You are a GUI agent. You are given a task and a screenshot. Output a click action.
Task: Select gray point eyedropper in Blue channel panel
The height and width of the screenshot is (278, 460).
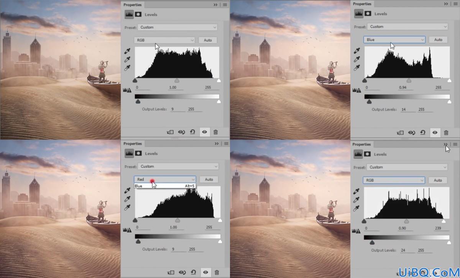click(x=356, y=59)
